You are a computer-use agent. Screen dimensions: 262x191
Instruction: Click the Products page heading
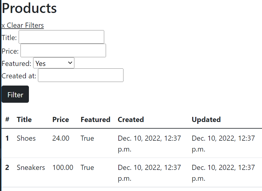(29, 8)
